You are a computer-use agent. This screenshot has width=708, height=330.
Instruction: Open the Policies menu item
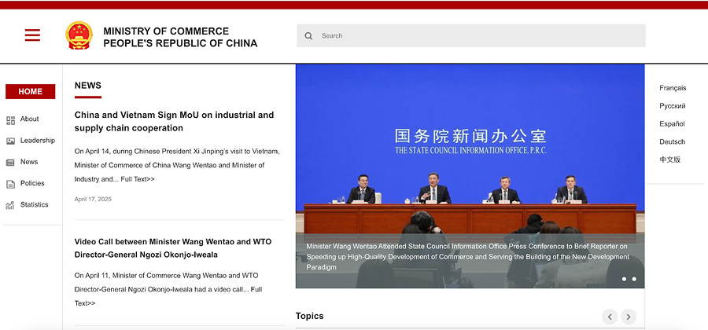click(32, 183)
